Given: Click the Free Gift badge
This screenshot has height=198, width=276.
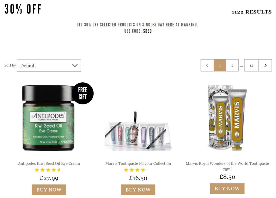Looking at the screenshot, I should 82,93.
